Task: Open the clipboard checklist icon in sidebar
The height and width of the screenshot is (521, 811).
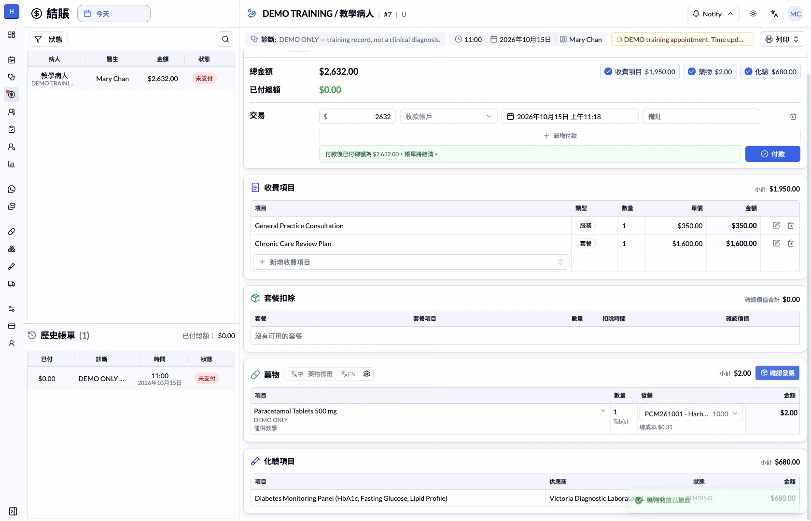Action: [12, 129]
